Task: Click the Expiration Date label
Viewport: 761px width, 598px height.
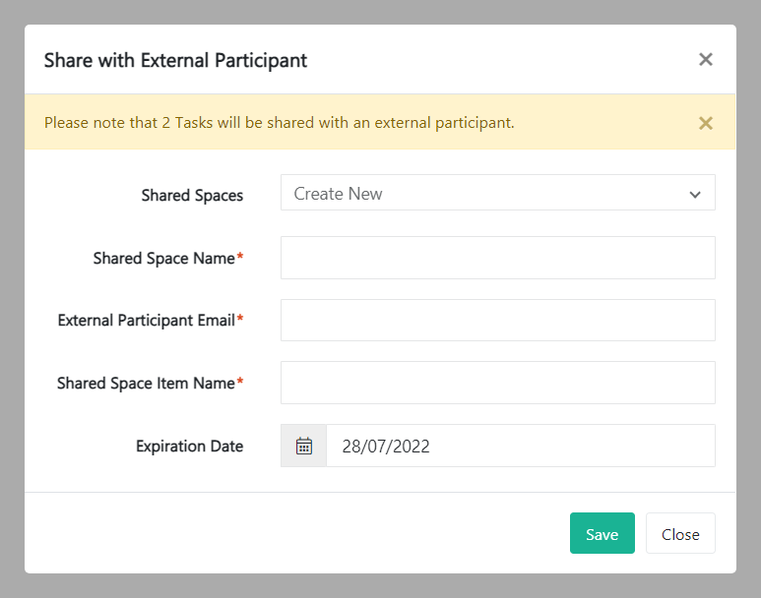Action: (189, 446)
